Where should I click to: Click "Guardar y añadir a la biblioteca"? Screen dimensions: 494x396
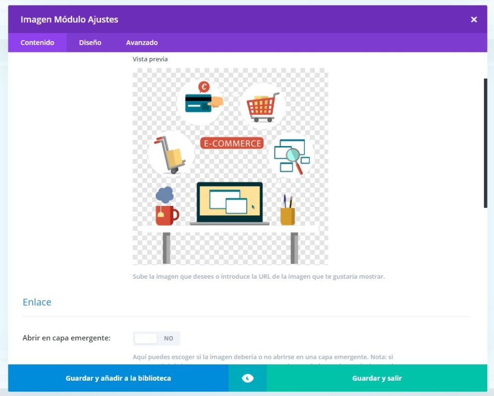point(118,378)
